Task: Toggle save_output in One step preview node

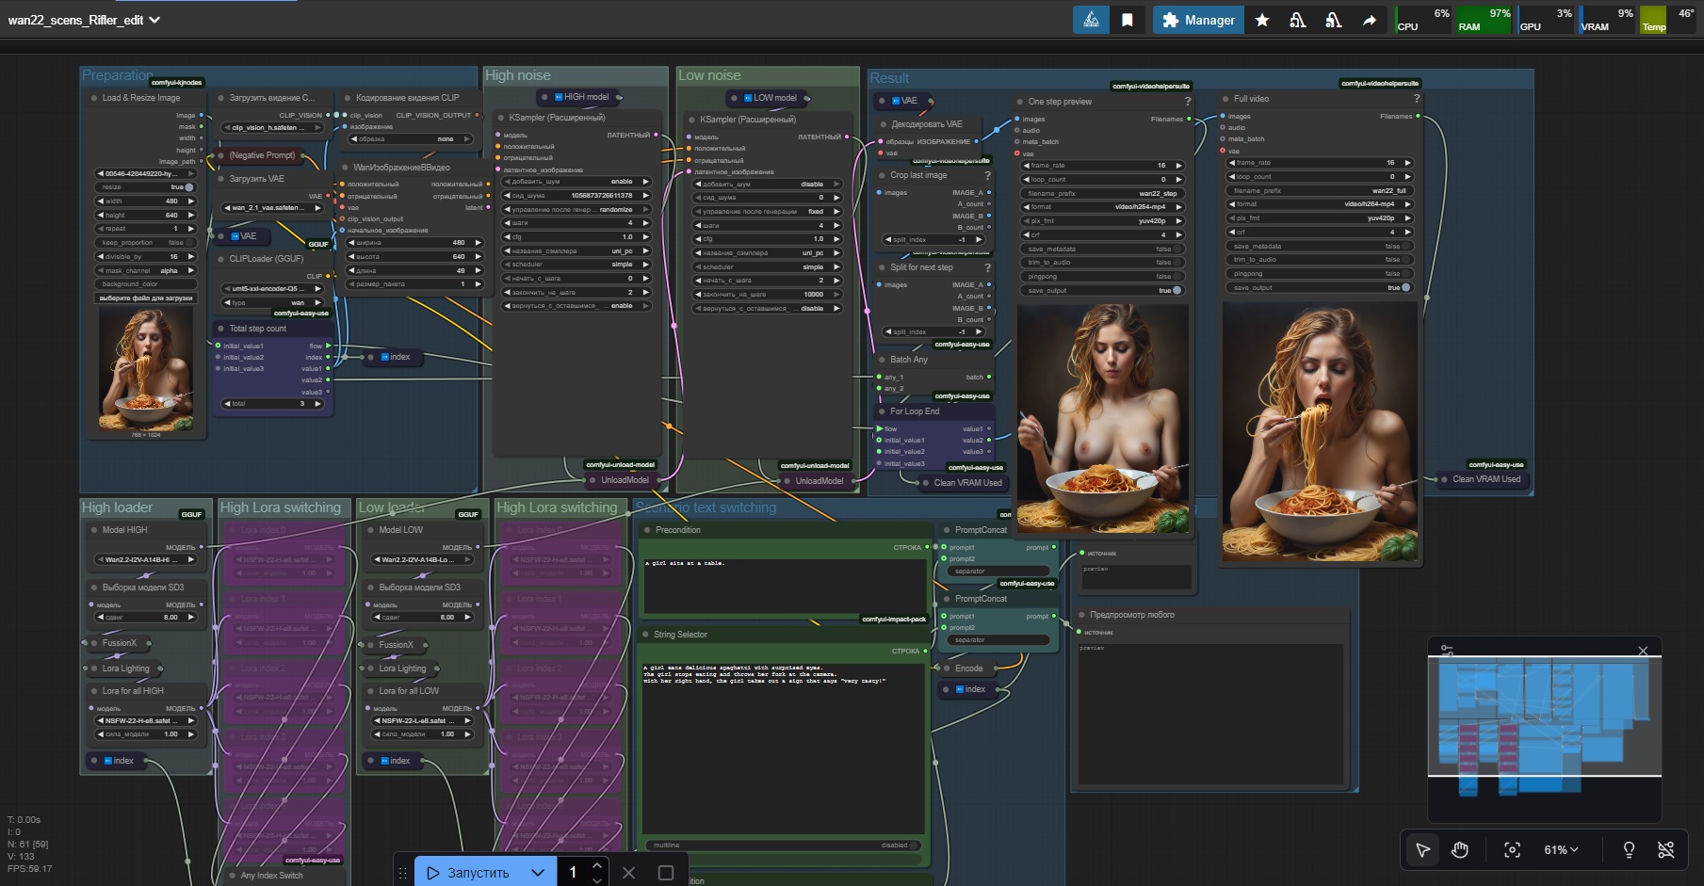Action: 1176,290
